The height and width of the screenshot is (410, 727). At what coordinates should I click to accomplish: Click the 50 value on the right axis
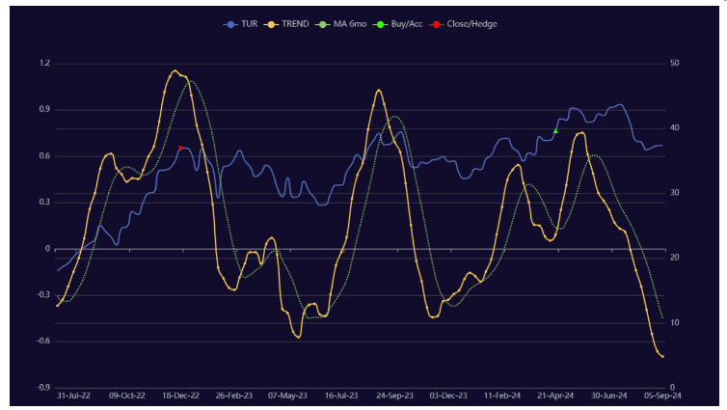click(x=673, y=64)
